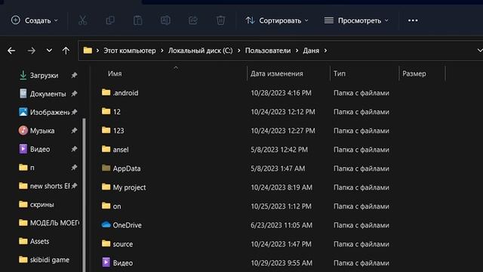This screenshot has width=483, height=272.
Task: Click pin icon next to Загрузки
Action: point(74,76)
